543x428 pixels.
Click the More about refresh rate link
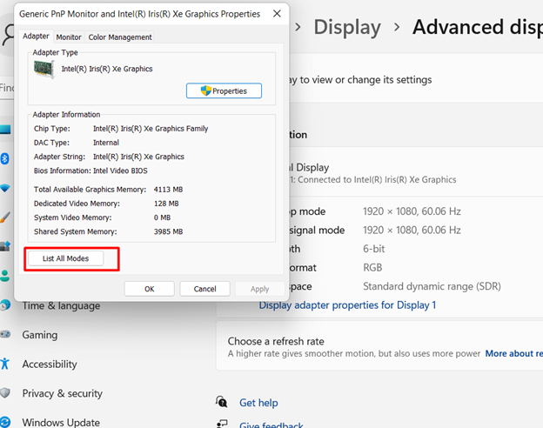coord(513,354)
